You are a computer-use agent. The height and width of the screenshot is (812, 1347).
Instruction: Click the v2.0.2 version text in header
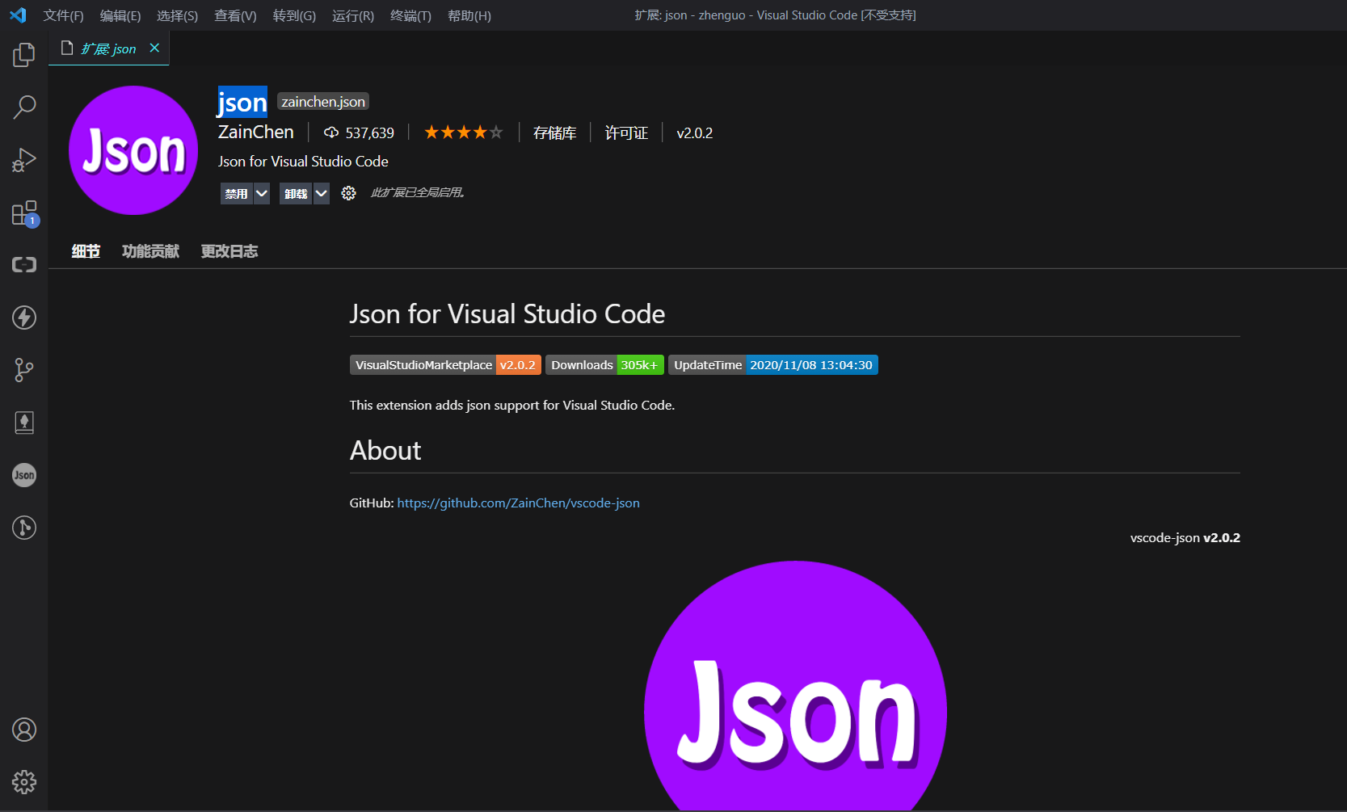pos(695,133)
